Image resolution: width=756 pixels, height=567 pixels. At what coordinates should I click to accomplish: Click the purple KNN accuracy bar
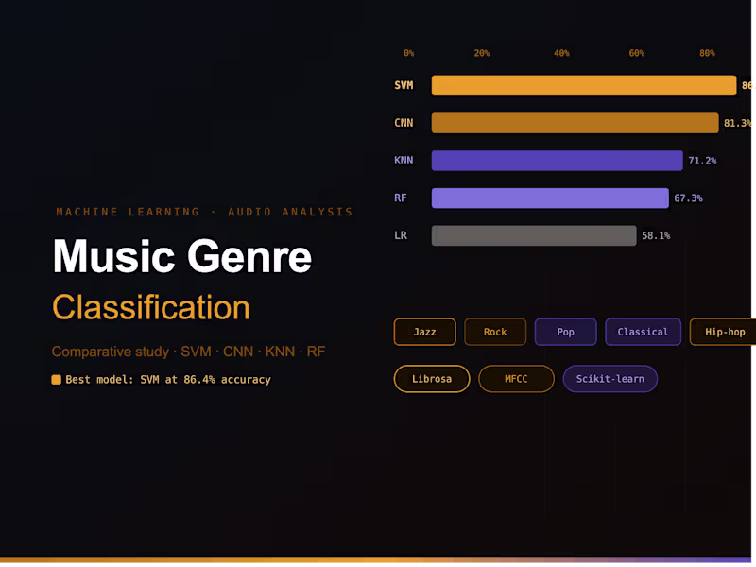[x=558, y=161]
